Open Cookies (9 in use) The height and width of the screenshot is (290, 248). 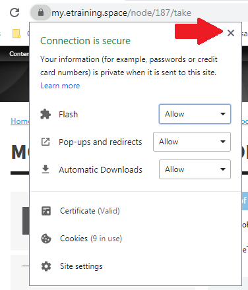tap(91, 239)
